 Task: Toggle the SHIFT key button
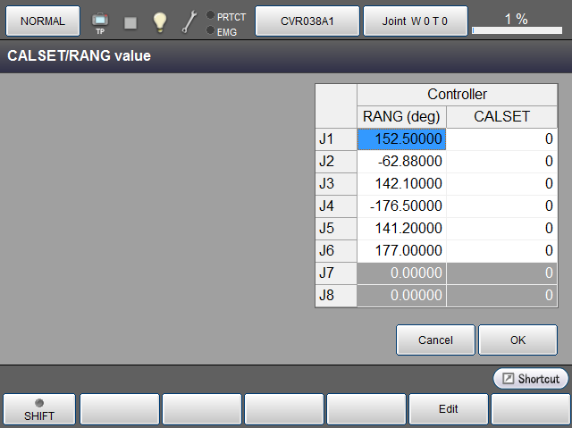(x=38, y=408)
